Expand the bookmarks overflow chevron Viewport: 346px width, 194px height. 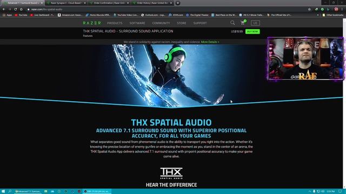(x=318, y=15)
